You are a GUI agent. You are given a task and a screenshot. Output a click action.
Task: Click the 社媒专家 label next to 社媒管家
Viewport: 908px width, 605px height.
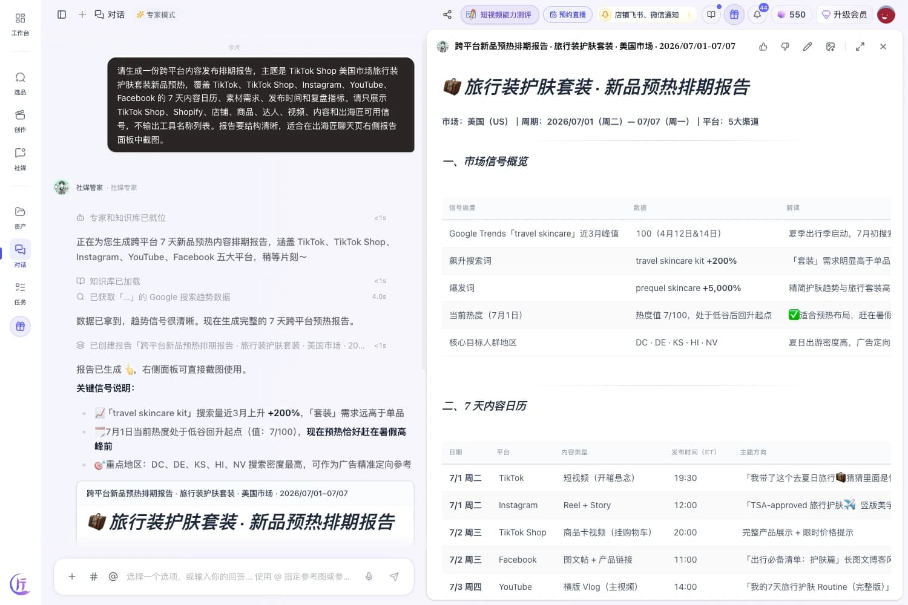[123, 188]
